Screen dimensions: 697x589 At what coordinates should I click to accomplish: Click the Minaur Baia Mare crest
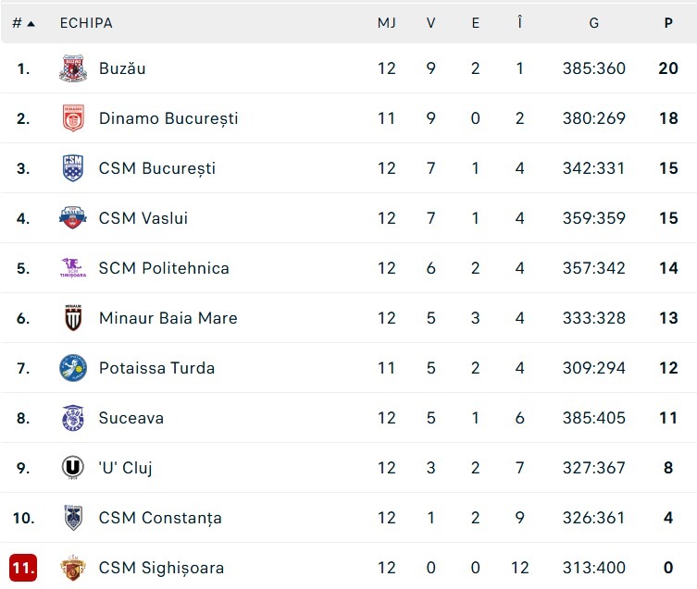pos(73,318)
